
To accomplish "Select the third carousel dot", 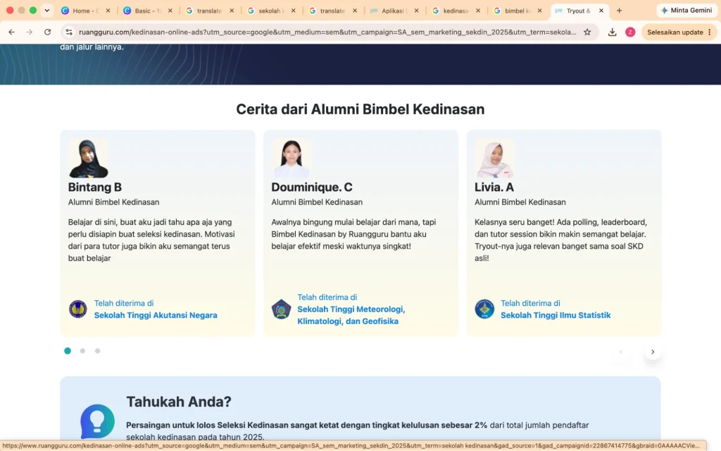I will tap(97, 351).
